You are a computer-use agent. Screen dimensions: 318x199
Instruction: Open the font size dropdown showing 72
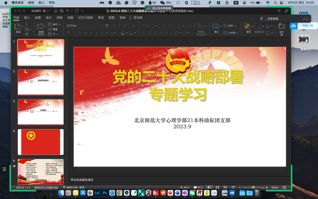pos(114,25)
